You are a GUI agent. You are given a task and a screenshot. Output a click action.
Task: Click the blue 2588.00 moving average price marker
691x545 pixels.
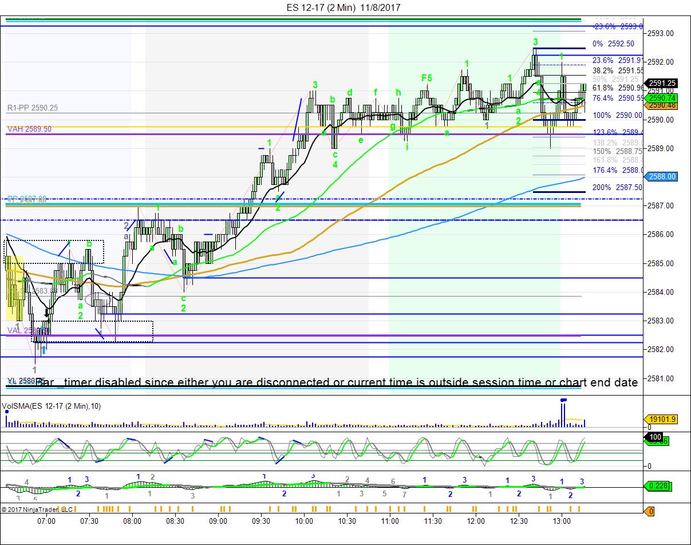coord(661,177)
